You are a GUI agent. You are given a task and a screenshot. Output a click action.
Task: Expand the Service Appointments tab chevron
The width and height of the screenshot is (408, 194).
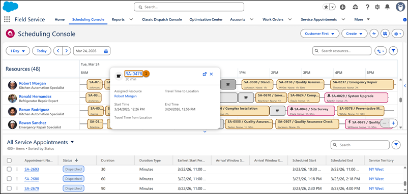343,19
